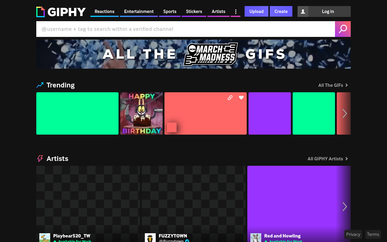Open the Playbear520_TW artist card

coord(88,204)
